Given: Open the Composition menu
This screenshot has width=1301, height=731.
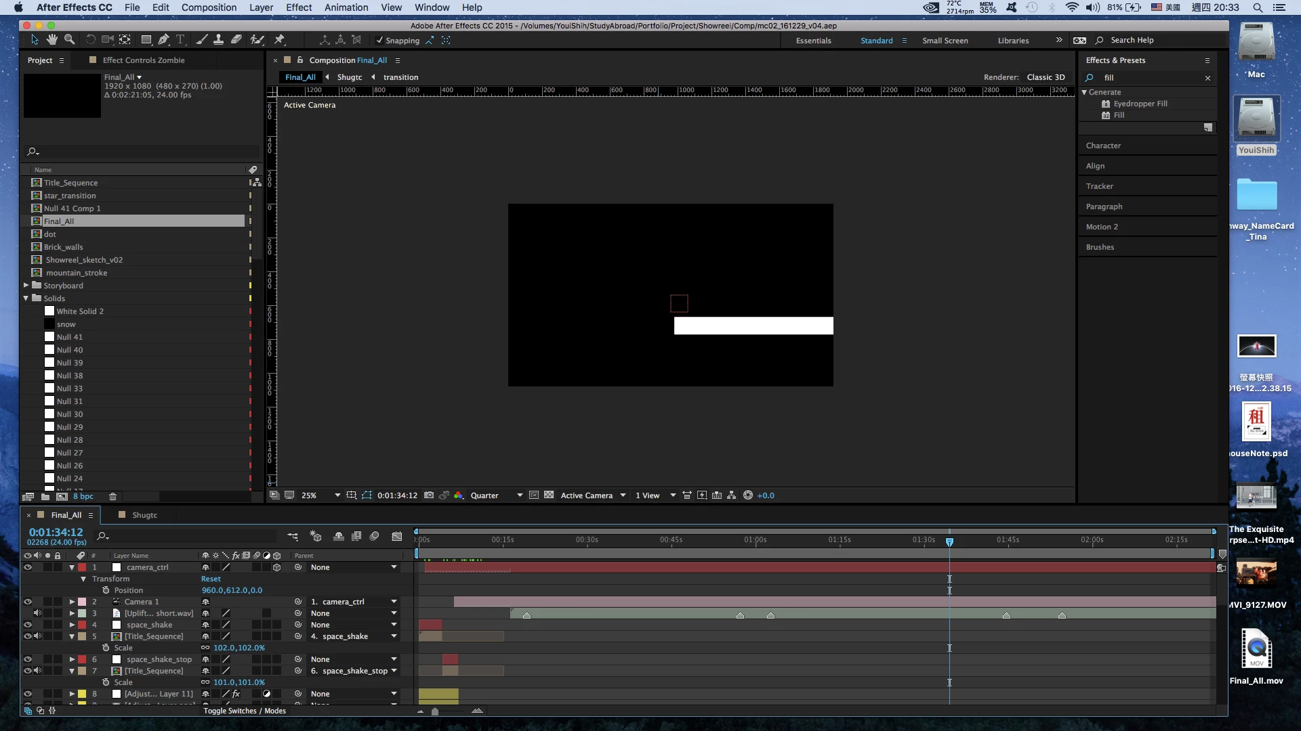Looking at the screenshot, I should point(209,7).
